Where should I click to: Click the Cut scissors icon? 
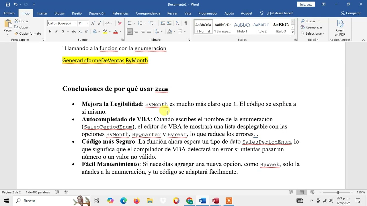(x=17, y=21)
